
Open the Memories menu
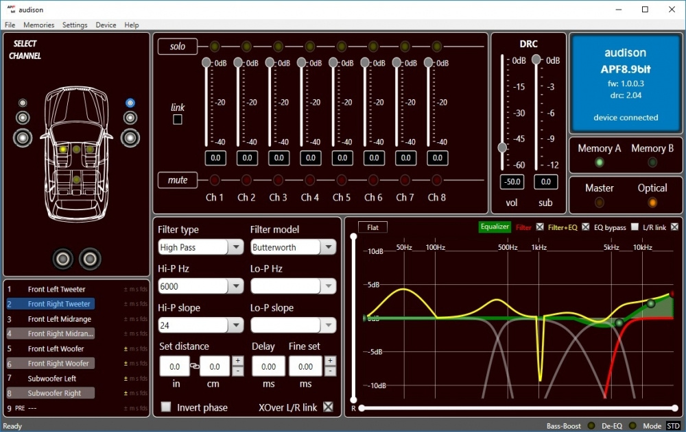tap(38, 25)
